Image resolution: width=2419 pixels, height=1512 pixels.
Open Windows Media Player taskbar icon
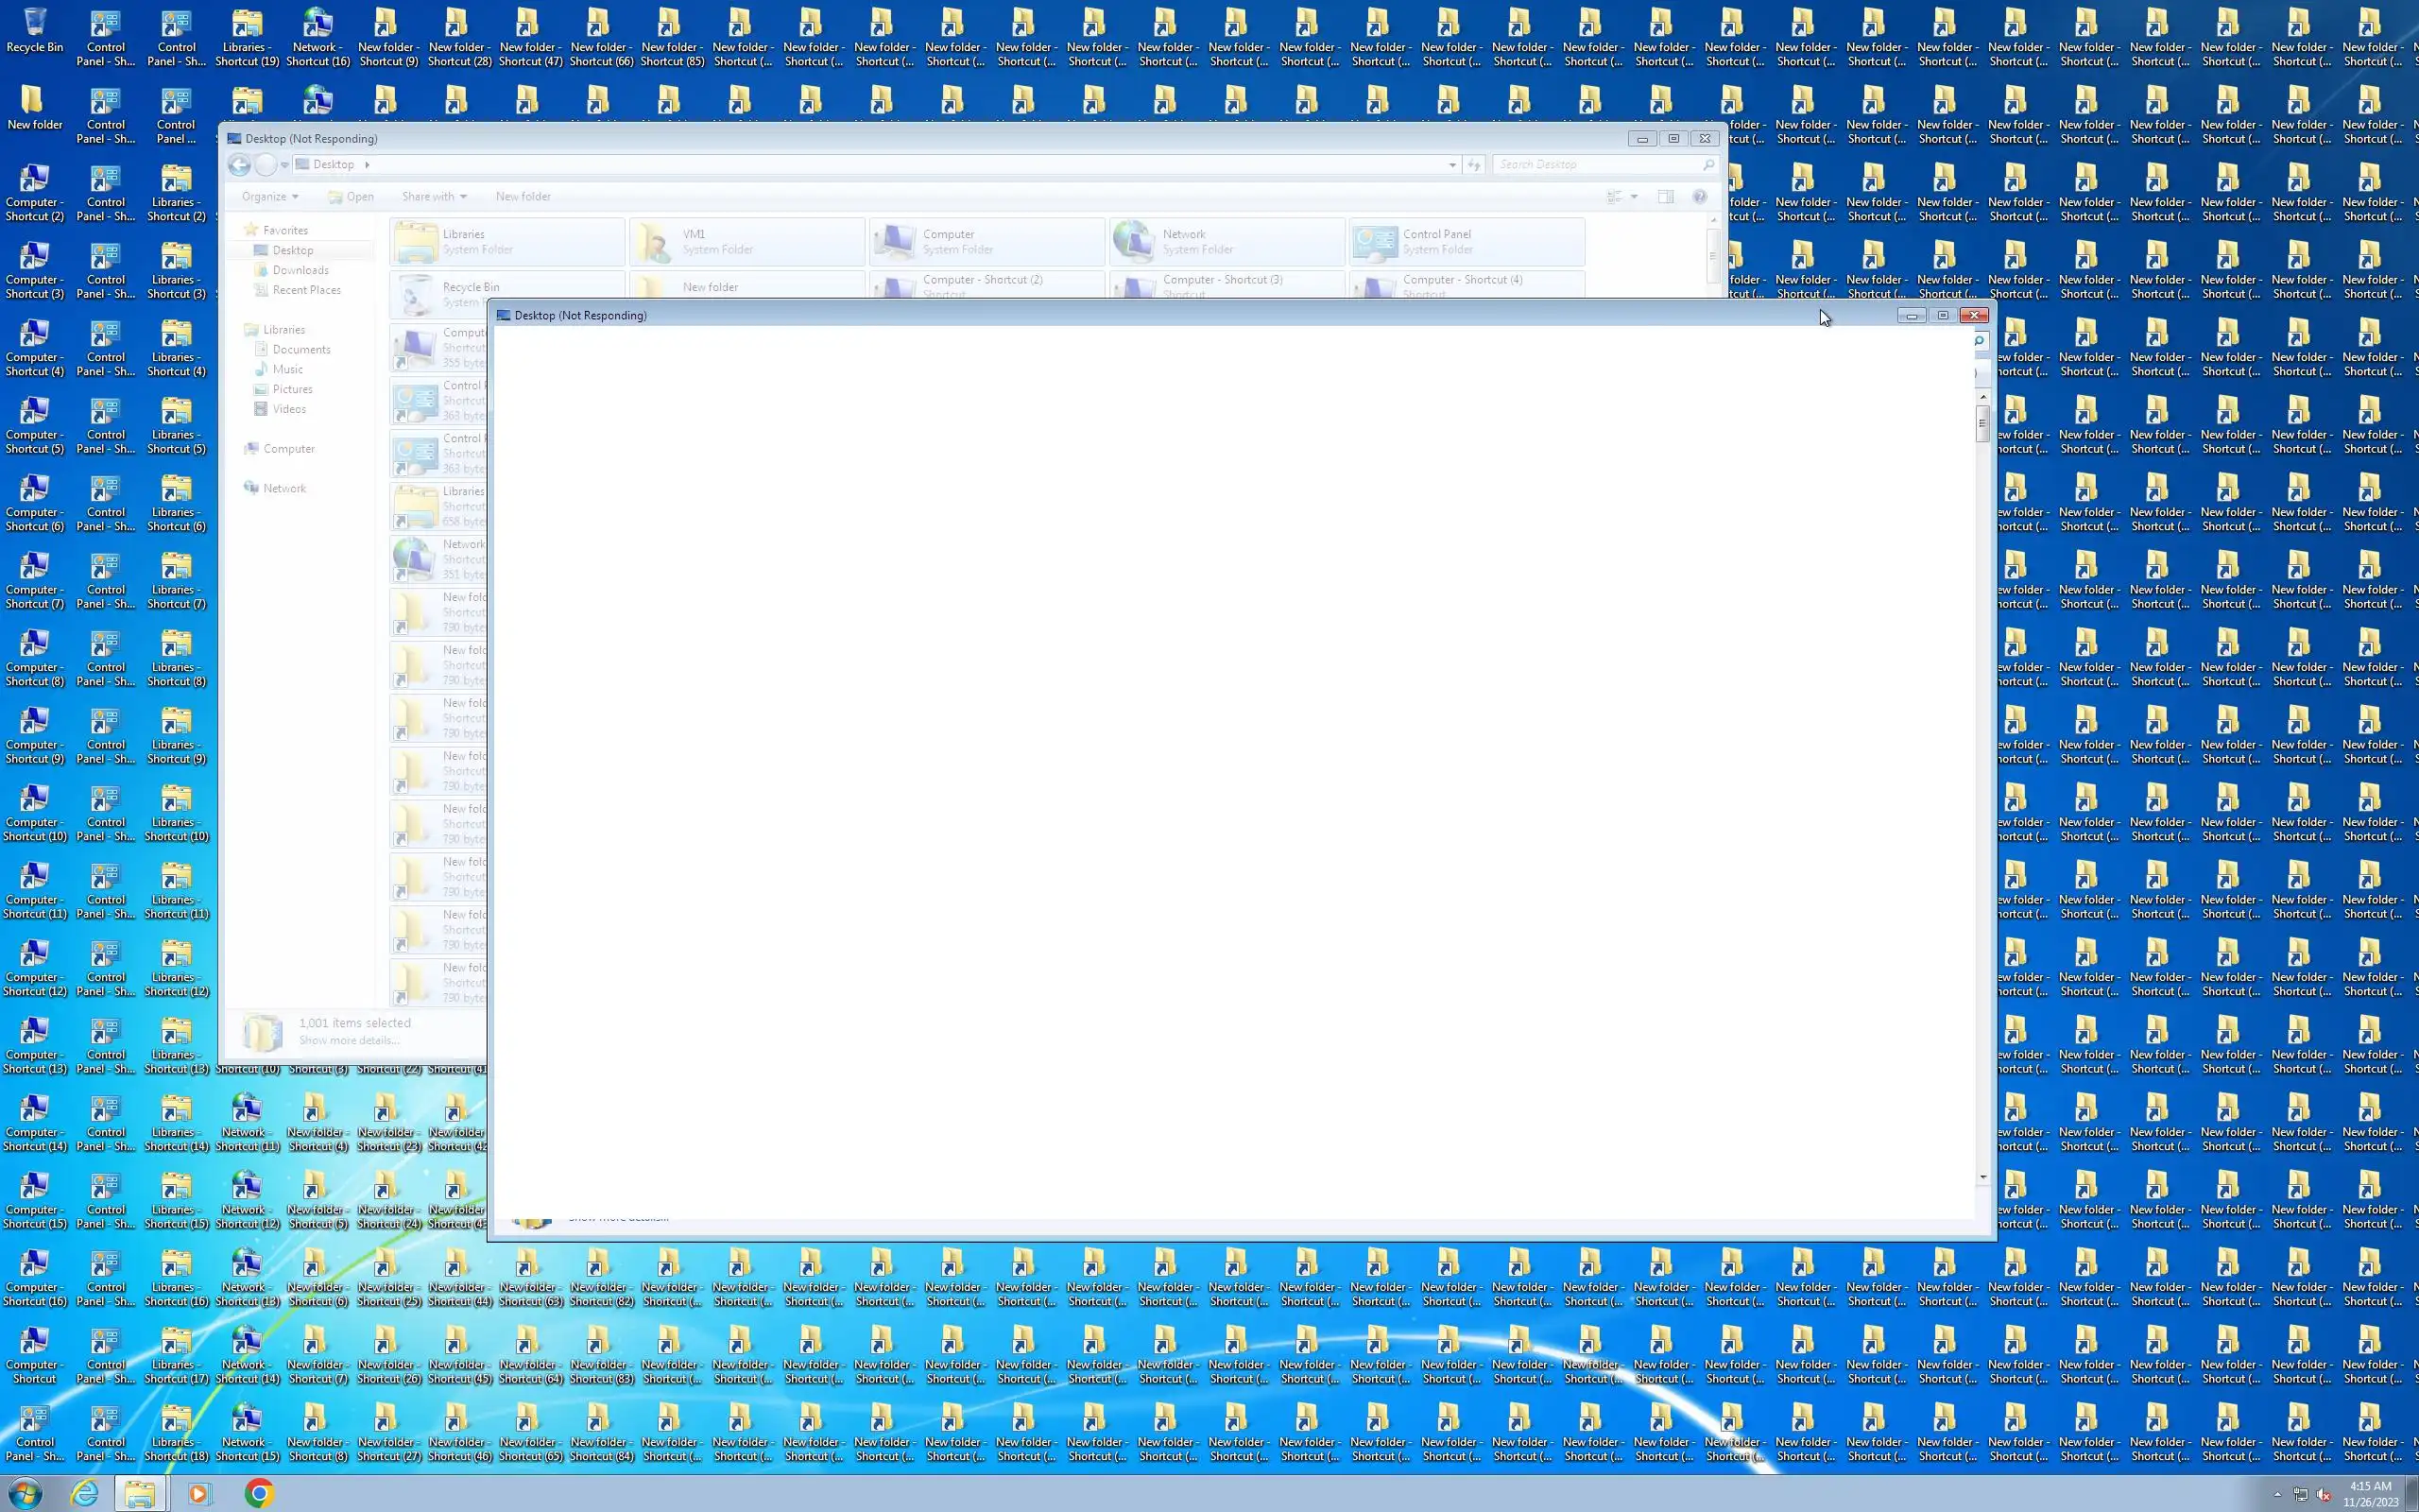coord(197,1493)
